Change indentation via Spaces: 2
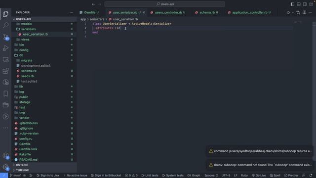This screenshot has height=178, width=316. point(211,176)
